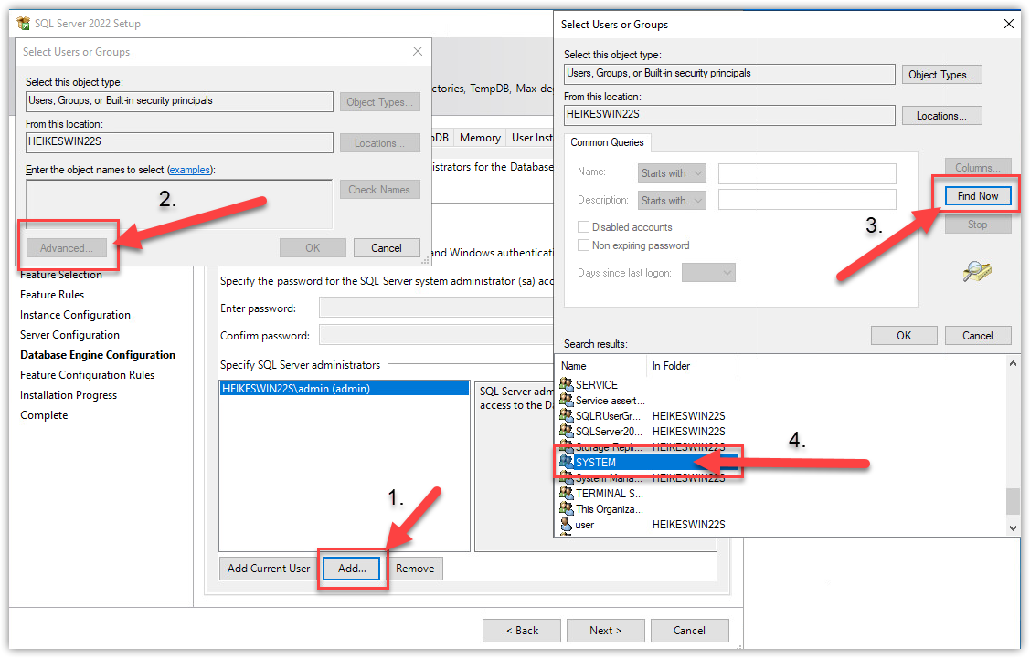1030x658 pixels.
Task: Click location field HEIKESWIN22S in right dialog
Action: click(729, 115)
